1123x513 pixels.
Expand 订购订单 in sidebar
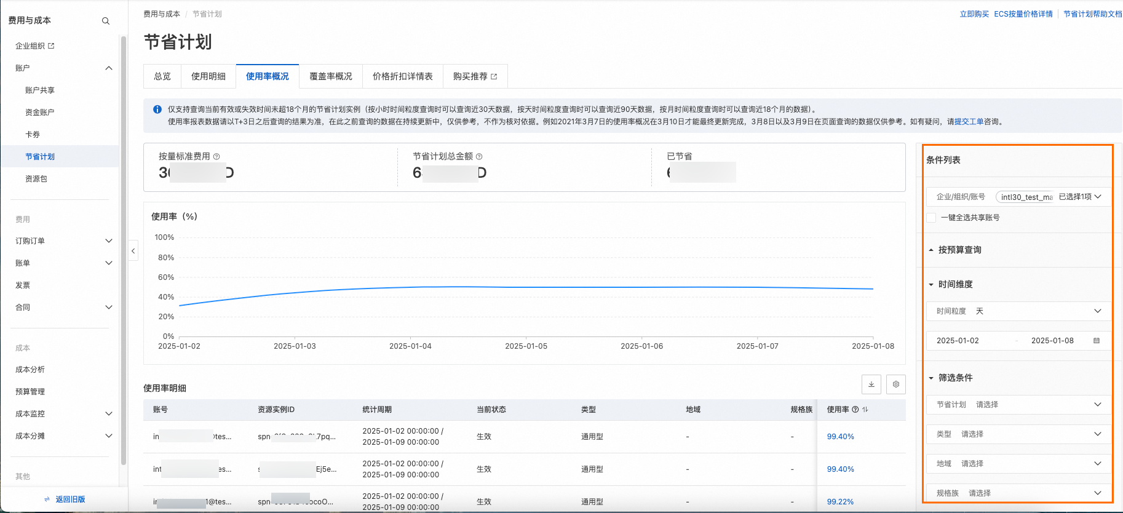pos(109,241)
